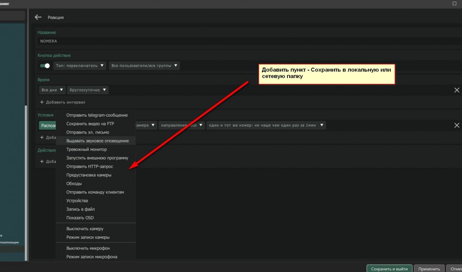Screen dimensions: 462x272
Task: Select Отправить команду клиентам
Action: (96, 192)
